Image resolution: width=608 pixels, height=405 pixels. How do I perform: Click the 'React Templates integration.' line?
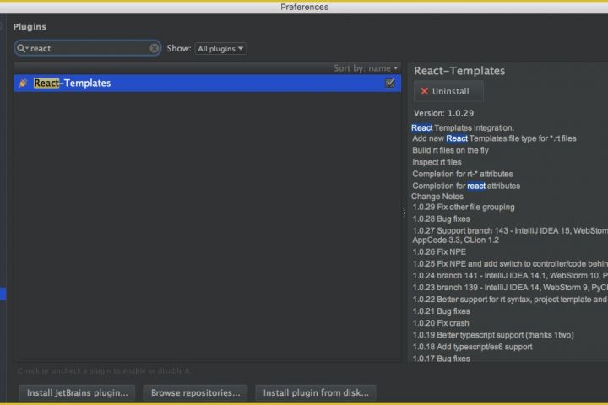(x=463, y=127)
